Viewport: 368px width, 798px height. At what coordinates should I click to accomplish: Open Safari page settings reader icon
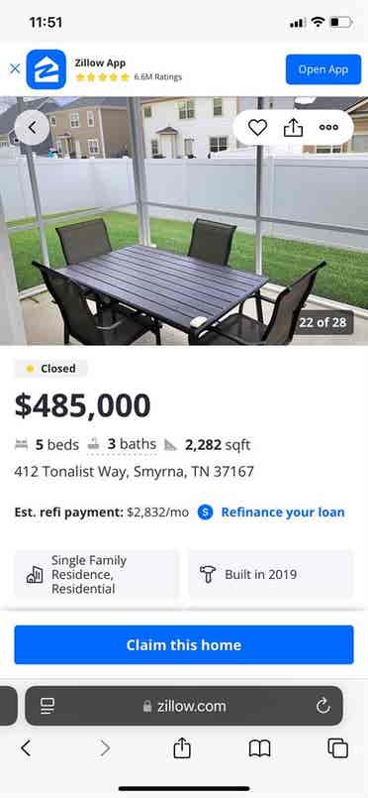(47, 706)
